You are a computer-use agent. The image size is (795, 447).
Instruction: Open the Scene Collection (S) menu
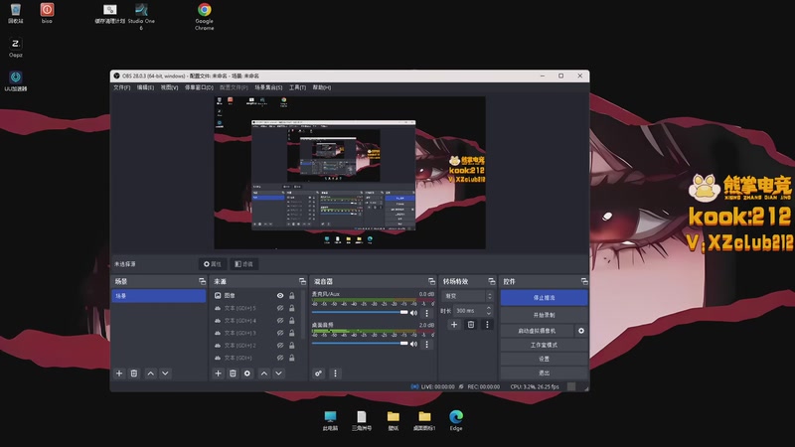[x=268, y=87]
